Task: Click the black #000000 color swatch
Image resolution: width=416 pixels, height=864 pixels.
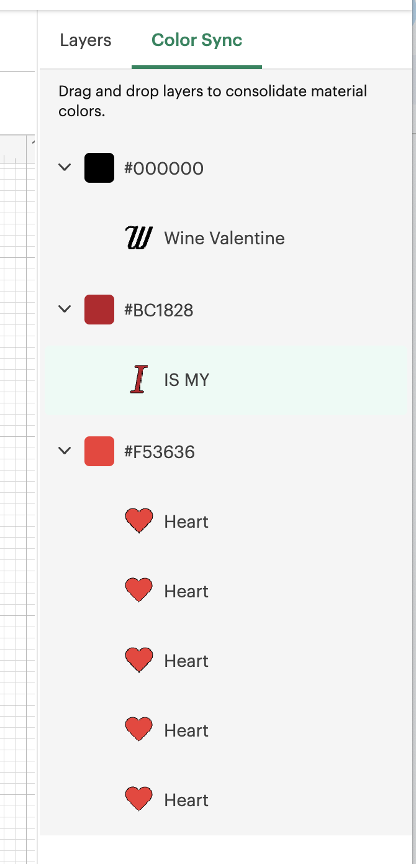Action: coord(99,168)
